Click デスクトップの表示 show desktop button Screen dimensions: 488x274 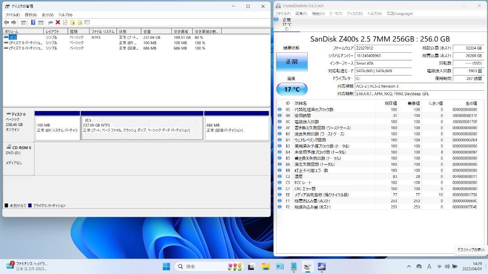pyautogui.click(x=471, y=250)
